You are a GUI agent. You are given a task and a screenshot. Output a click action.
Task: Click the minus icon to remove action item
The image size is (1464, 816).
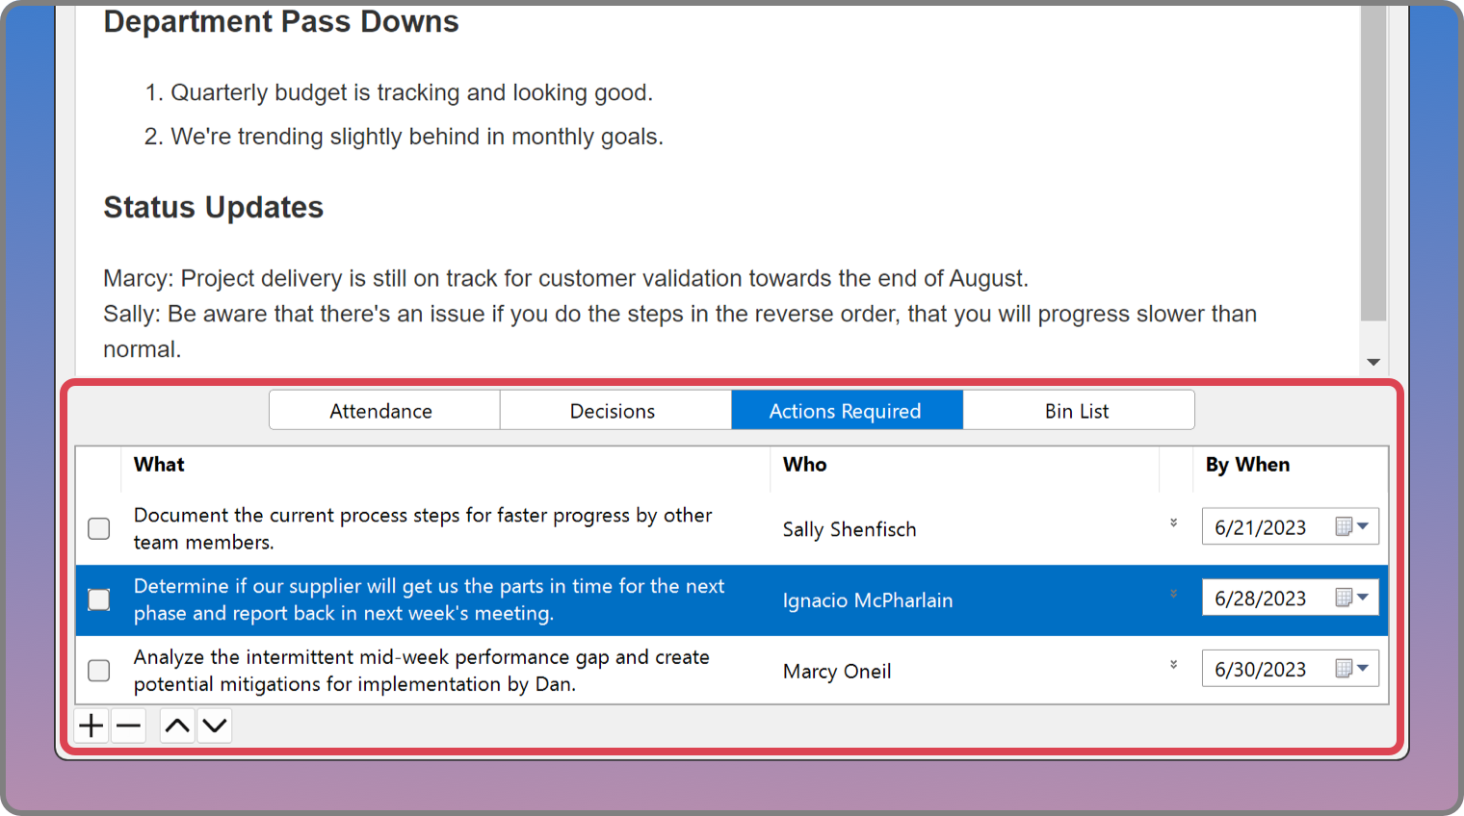click(128, 726)
